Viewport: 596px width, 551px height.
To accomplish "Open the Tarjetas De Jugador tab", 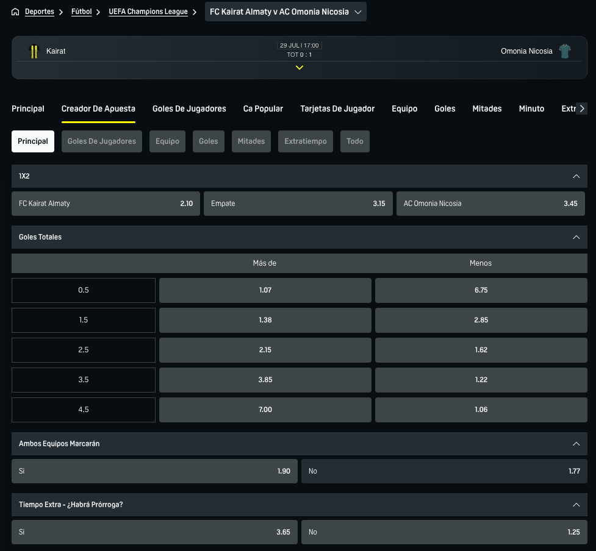I will click(x=337, y=108).
